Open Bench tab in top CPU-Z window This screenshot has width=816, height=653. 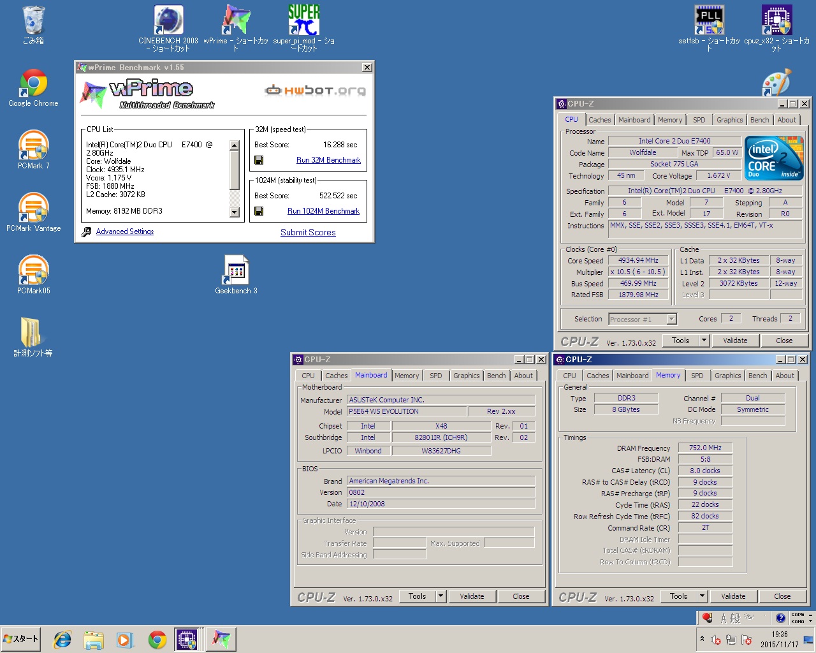[x=759, y=120]
